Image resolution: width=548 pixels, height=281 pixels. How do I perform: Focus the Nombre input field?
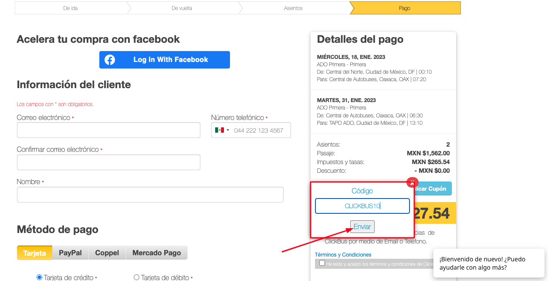(150, 195)
